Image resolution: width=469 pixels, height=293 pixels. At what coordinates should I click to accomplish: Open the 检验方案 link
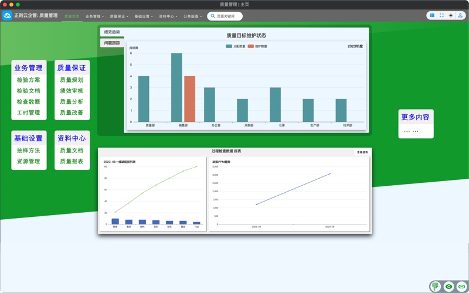point(29,80)
